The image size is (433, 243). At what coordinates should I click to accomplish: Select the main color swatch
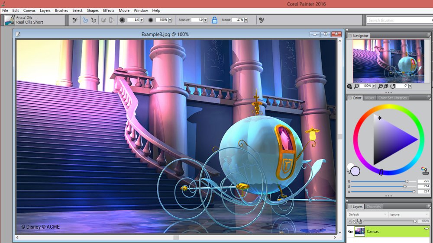tap(355, 171)
